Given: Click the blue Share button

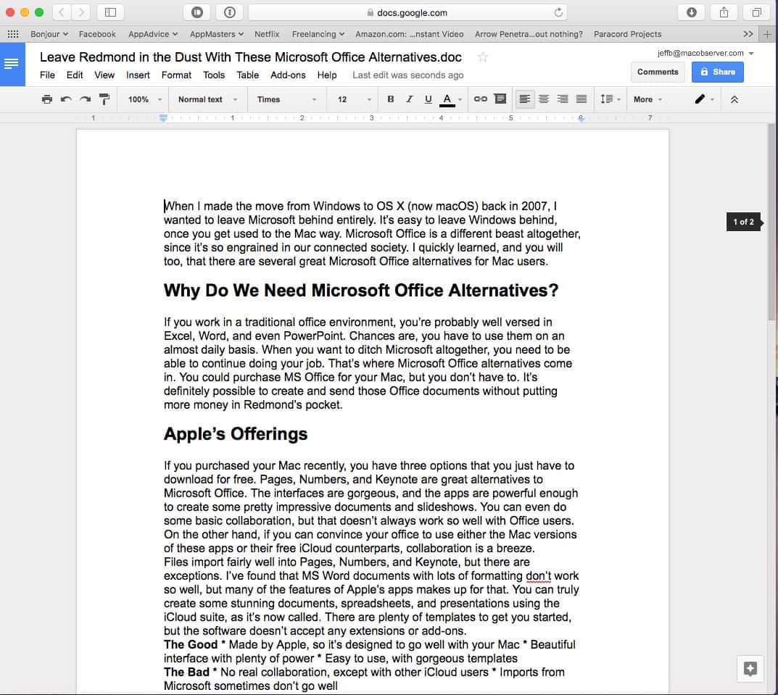Looking at the screenshot, I should 717,72.
